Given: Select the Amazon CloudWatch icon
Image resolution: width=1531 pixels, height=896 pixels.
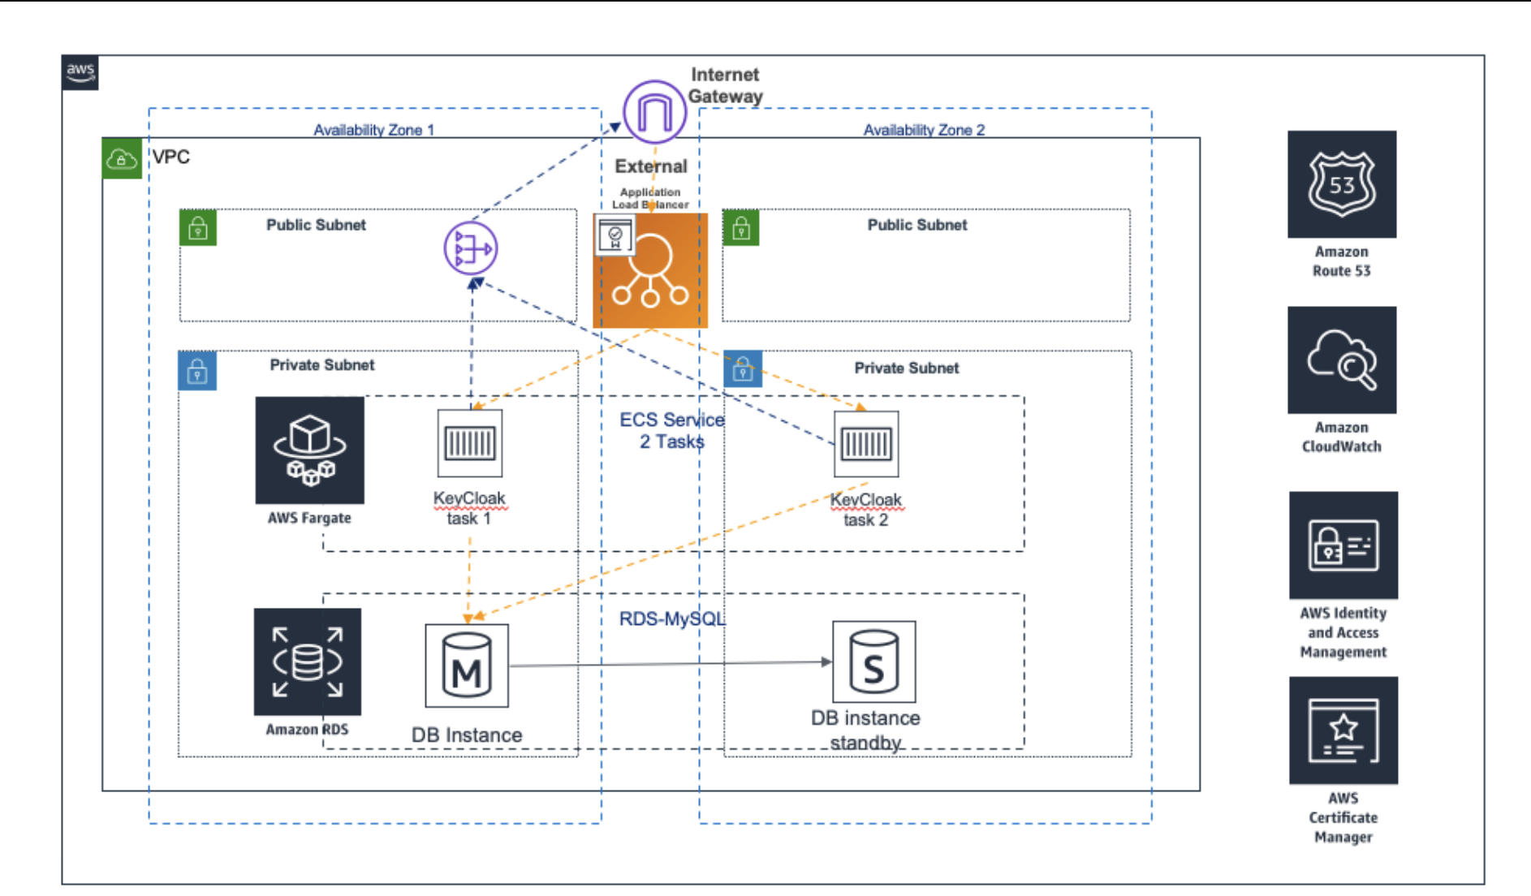Looking at the screenshot, I should click(x=1342, y=360).
